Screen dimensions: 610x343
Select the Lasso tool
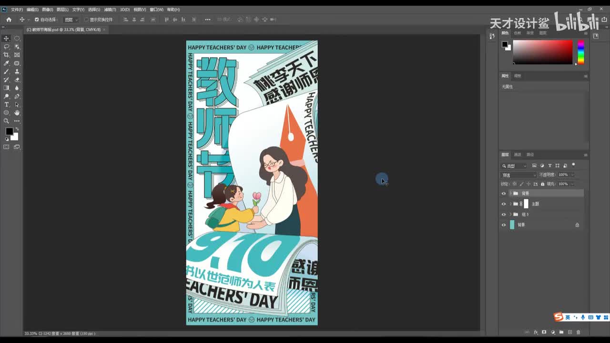click(6, 47)
